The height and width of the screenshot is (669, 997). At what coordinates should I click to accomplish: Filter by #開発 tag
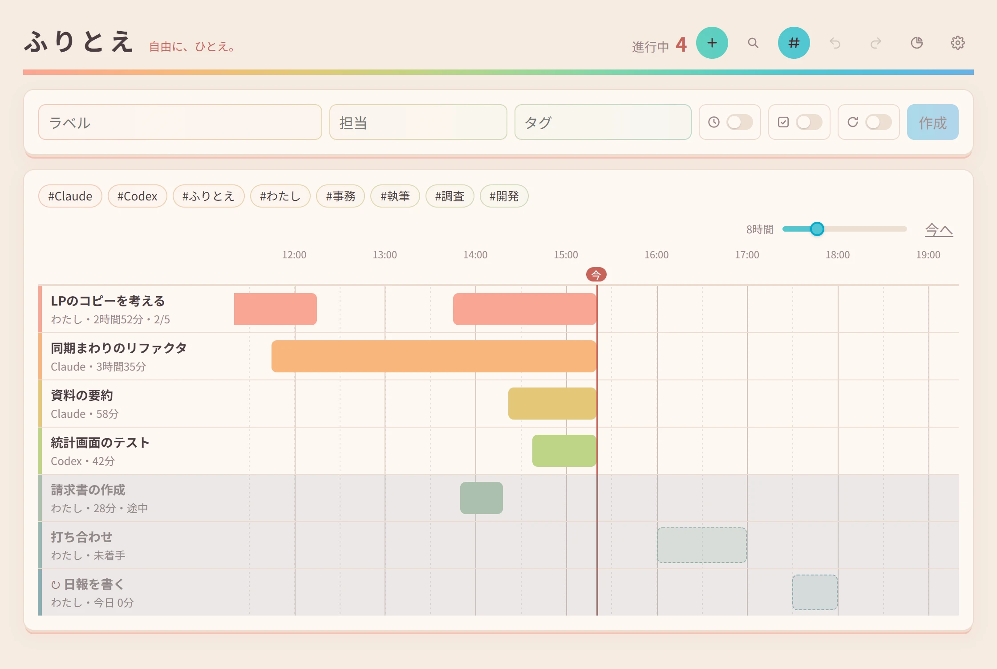point(504,196)
